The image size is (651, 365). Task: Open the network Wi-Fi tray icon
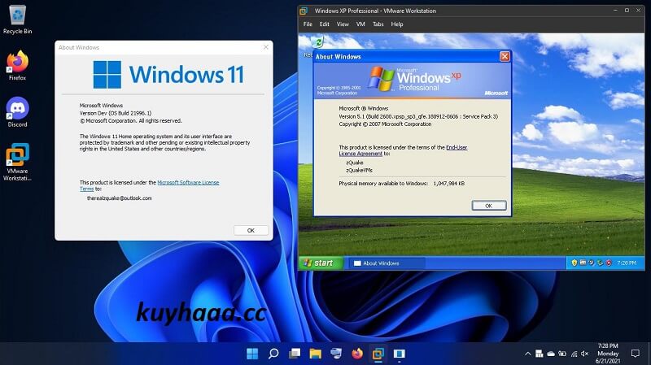click(575, 354)
